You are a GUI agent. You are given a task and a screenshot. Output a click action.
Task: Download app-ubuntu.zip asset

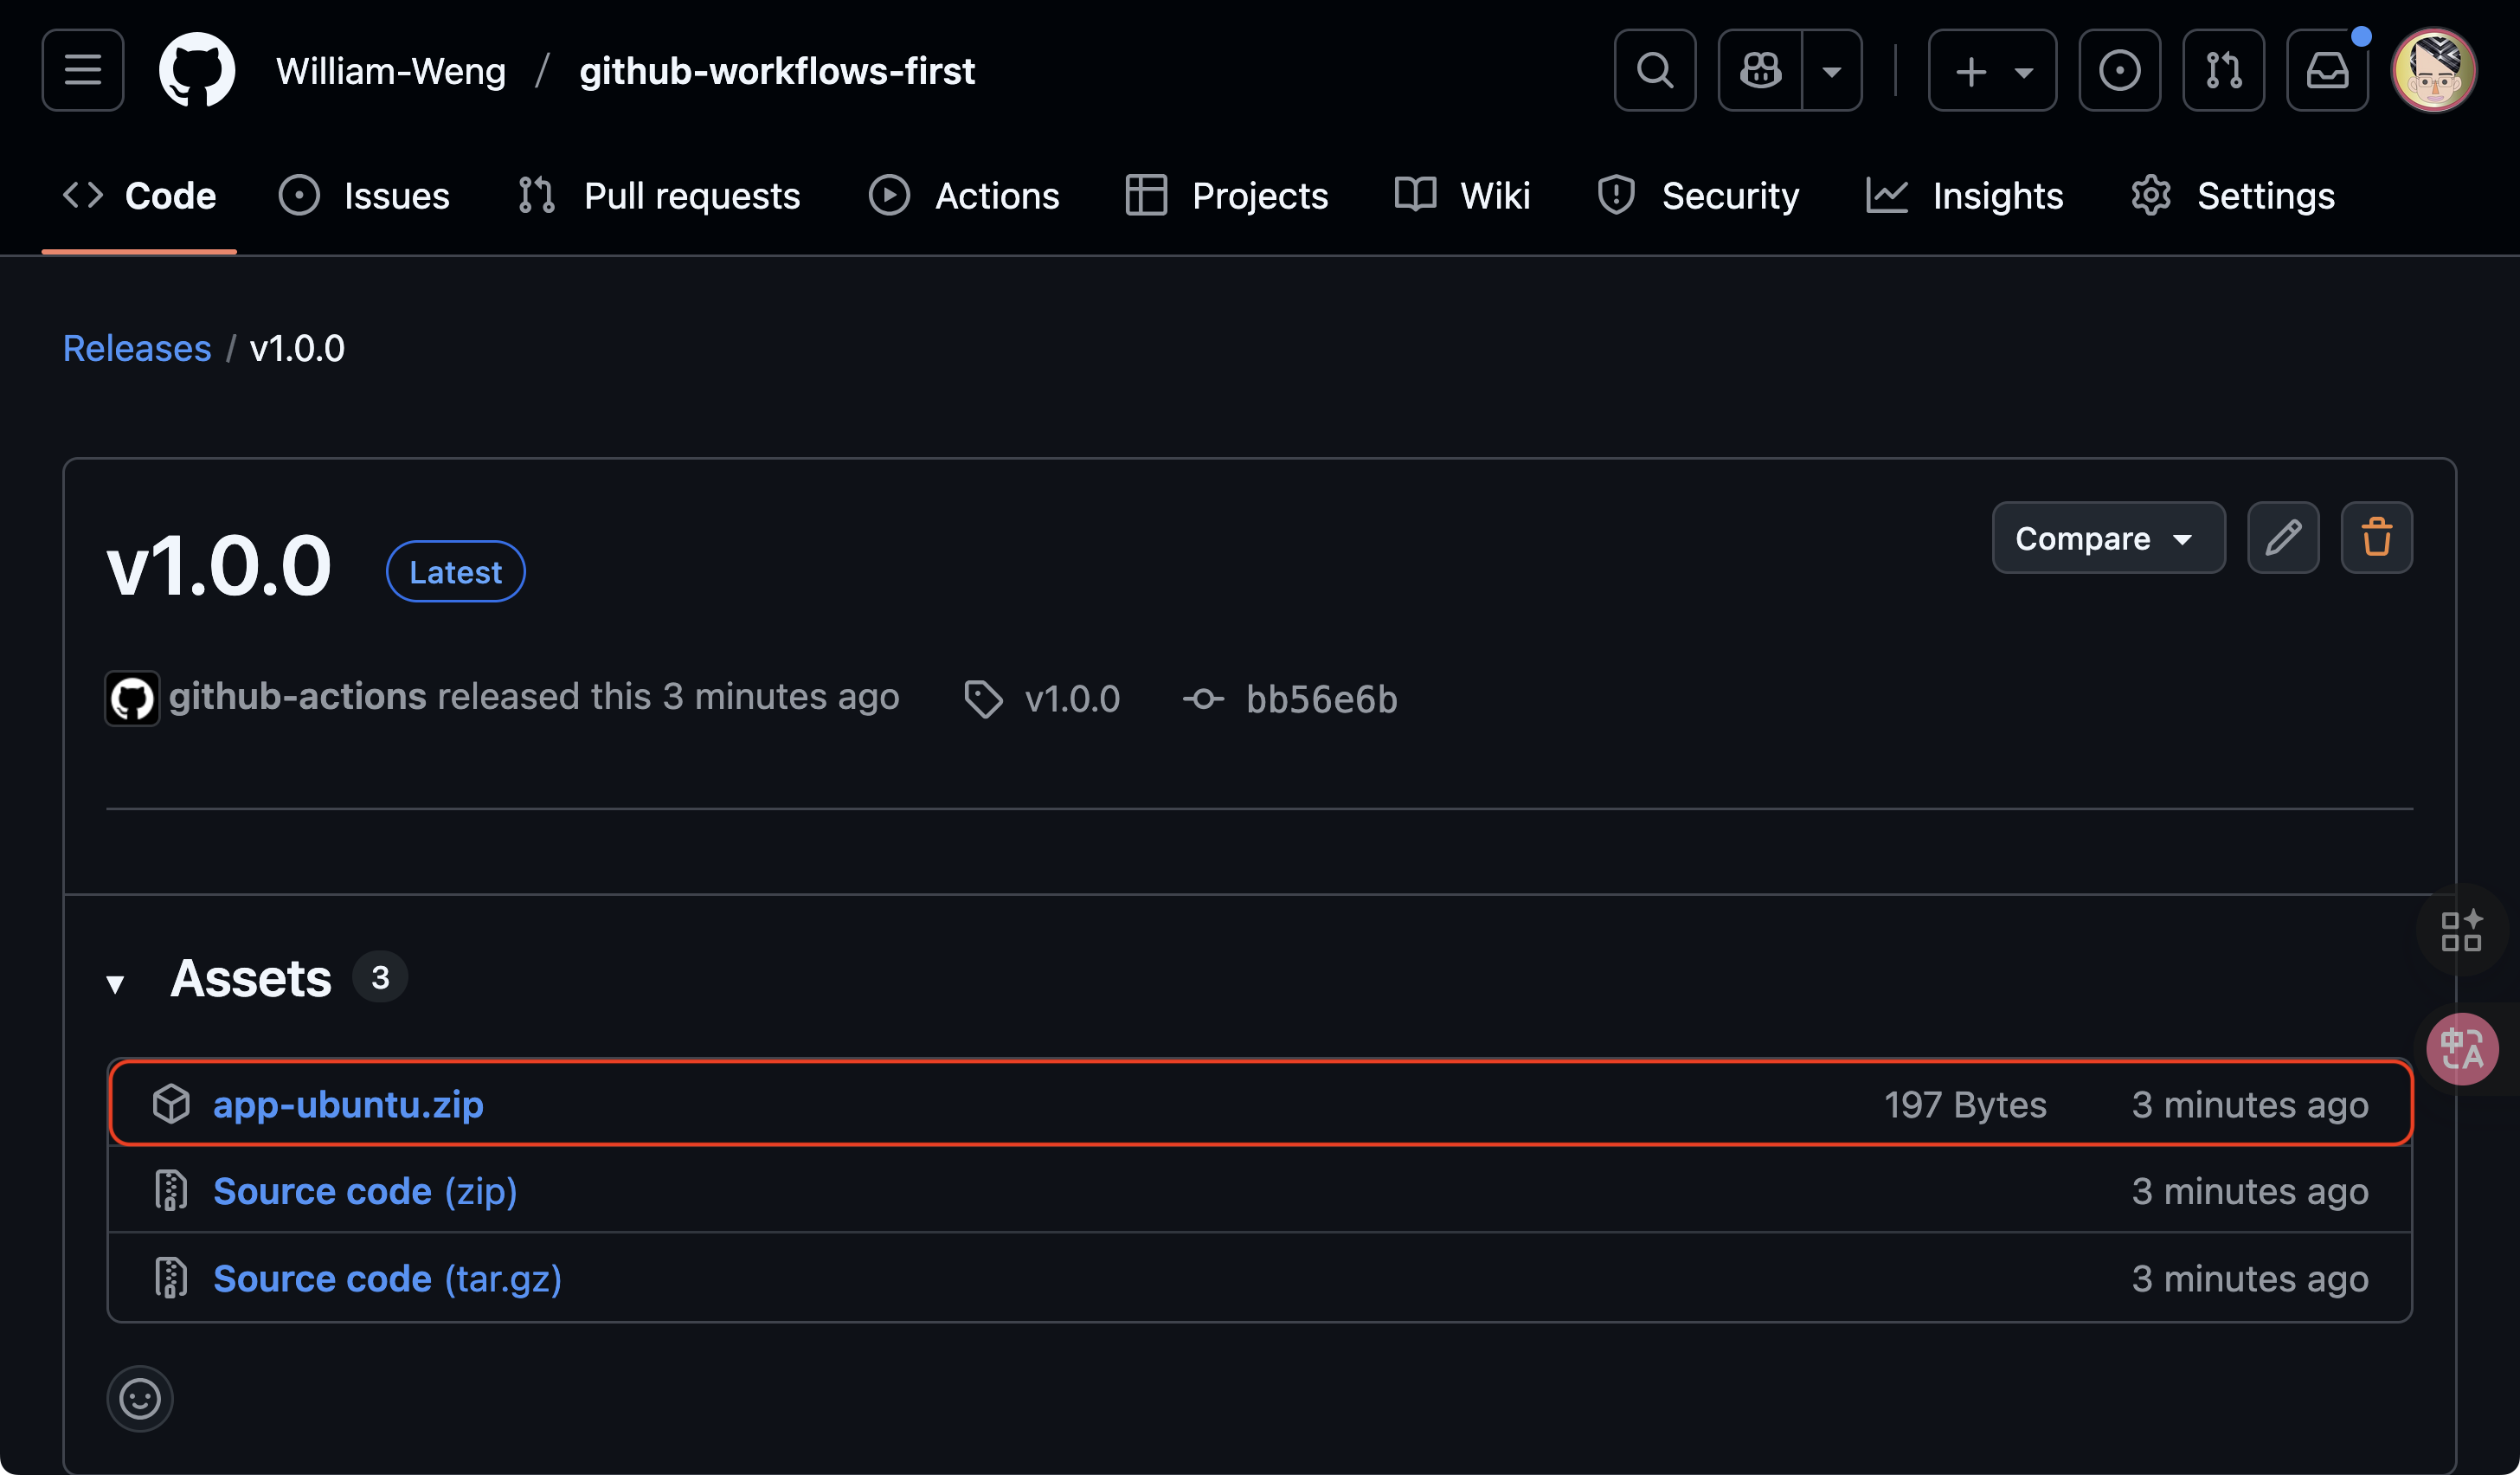348,1104
